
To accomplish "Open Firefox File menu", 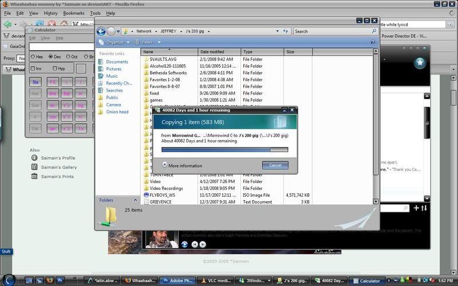I will (x=7, y=13).
